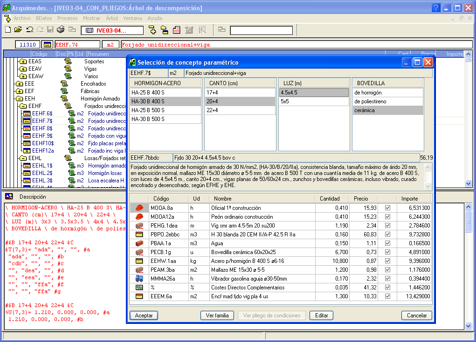Collapse the EEHL Losas folder node
This screenshot has height=342, width=476.
click(23, 158)
